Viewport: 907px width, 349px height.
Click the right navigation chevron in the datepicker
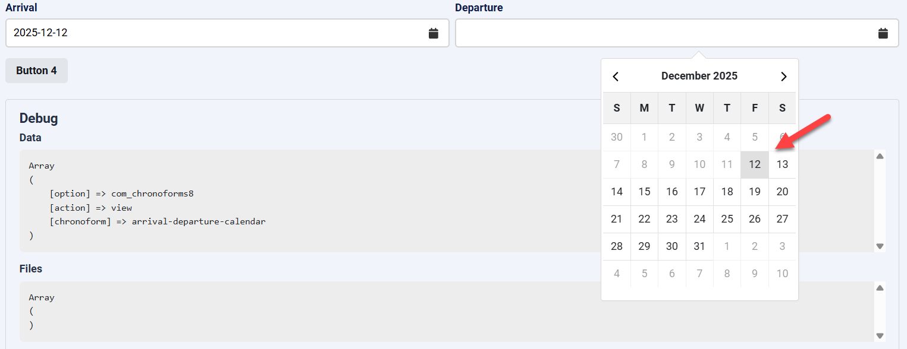click(783, 76)
